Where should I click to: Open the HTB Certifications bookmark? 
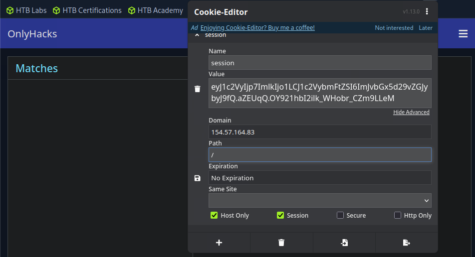point(87,10)
